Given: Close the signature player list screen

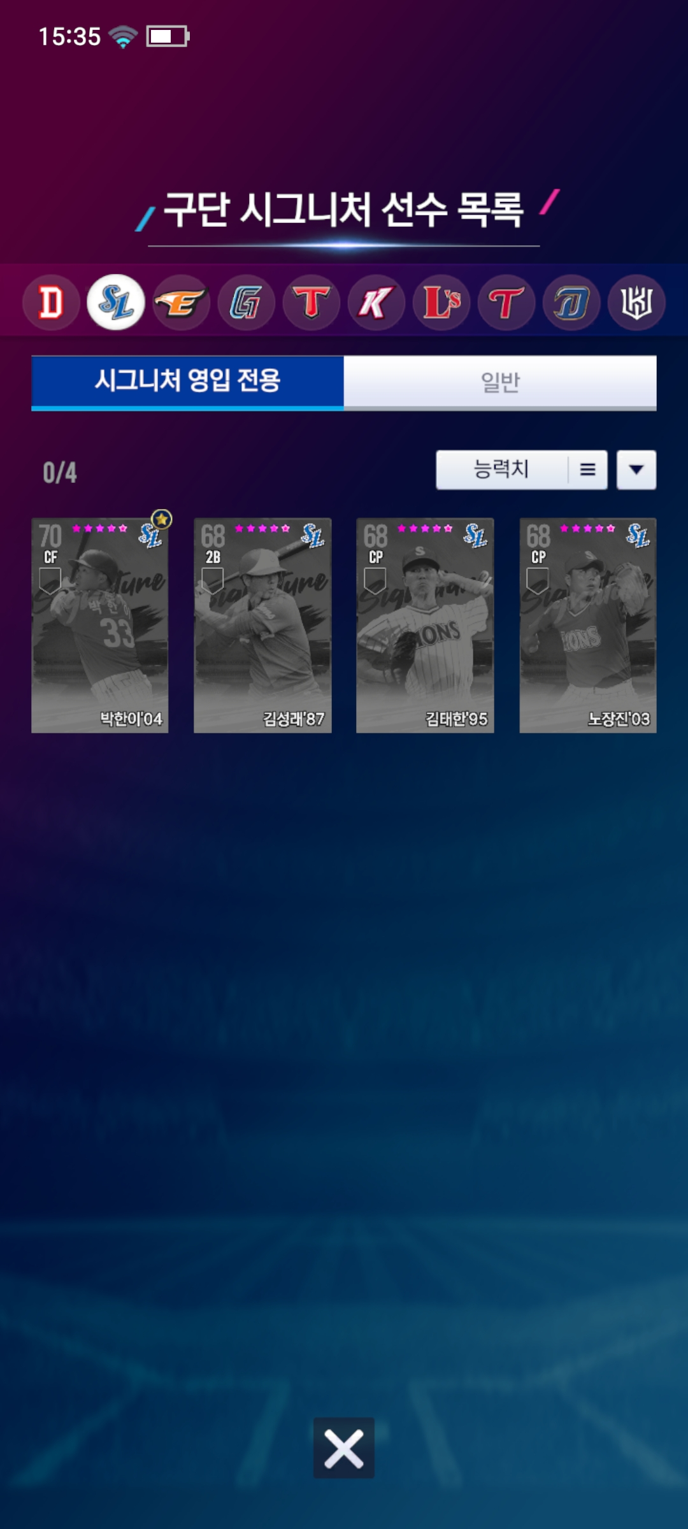Looking at the screenshot, I should (344, 1447).
